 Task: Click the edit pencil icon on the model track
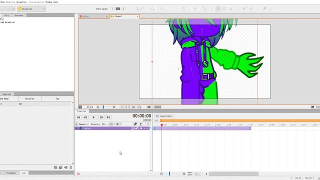point(136,128)
